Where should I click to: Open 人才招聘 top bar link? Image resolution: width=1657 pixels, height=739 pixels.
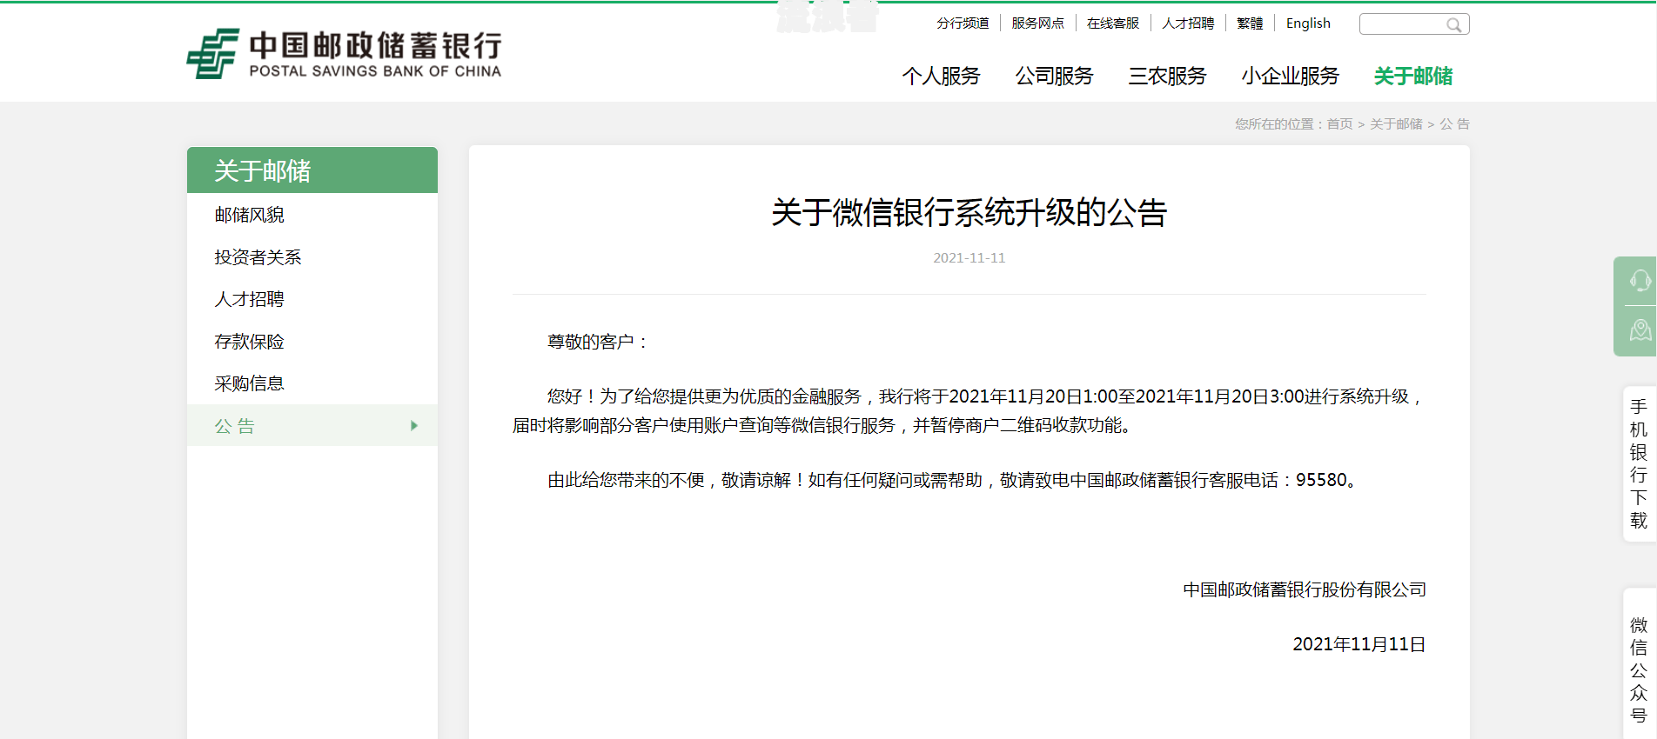pos(1188,23)
